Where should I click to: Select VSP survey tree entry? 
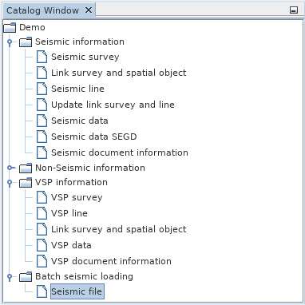click(x=77, y=197)
